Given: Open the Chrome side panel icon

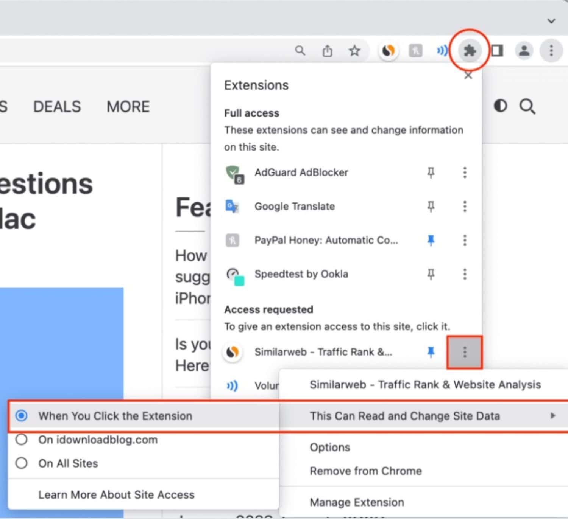Looking at the screenshot, I should (x=497, y=50).
